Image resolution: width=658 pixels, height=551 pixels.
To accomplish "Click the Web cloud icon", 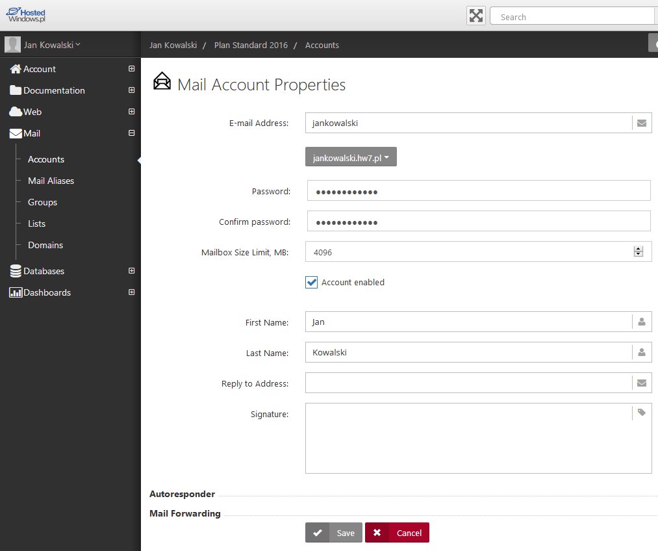I will 16,112.
